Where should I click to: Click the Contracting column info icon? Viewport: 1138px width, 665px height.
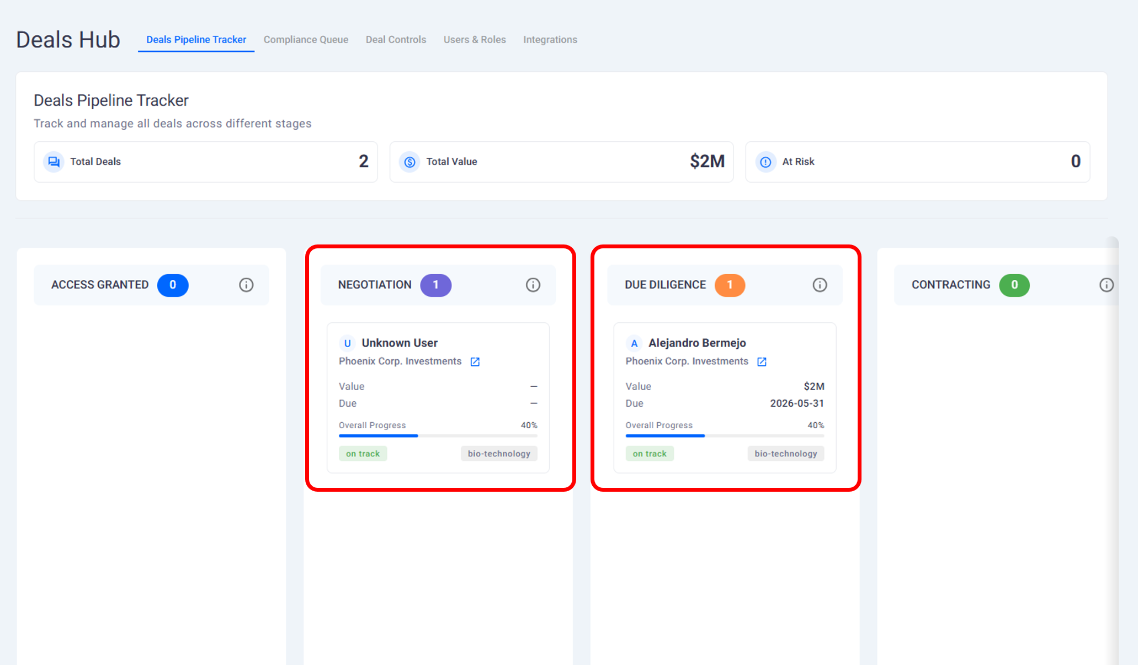pyautogui.click(x=1106, y=285)
